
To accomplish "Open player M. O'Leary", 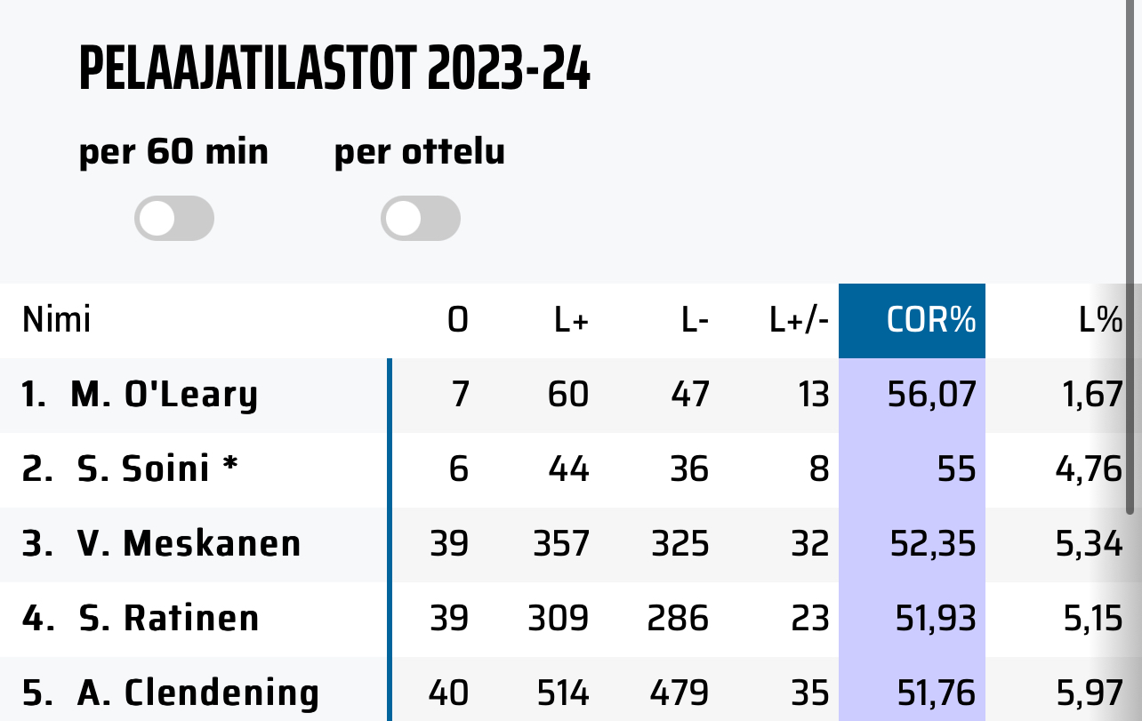I will (164, 395).
